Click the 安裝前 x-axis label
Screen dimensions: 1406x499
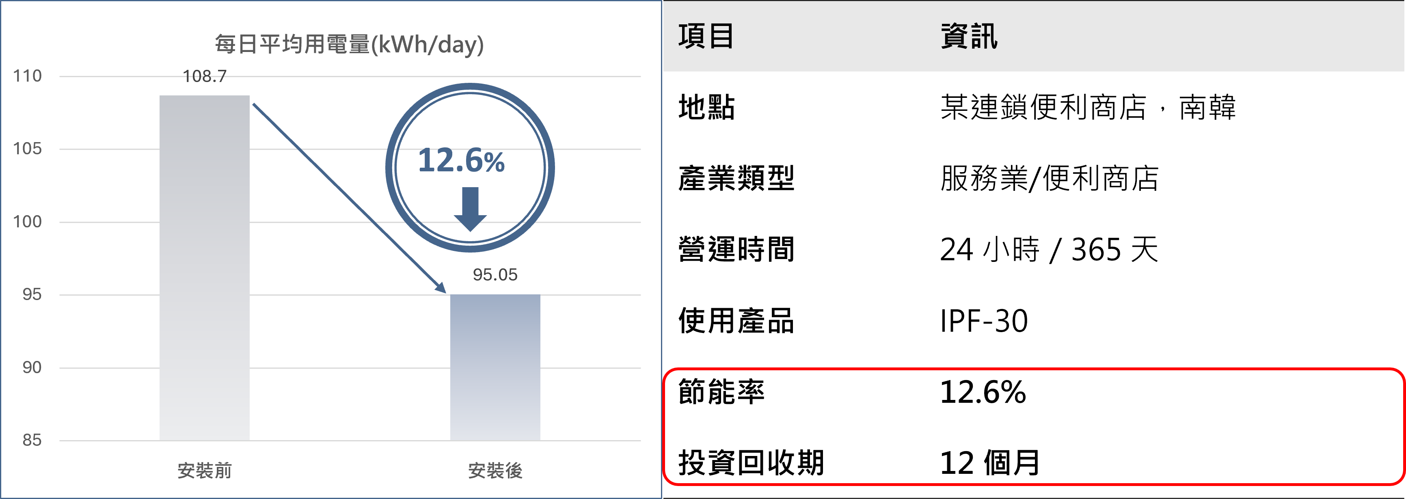coord(204,470)
